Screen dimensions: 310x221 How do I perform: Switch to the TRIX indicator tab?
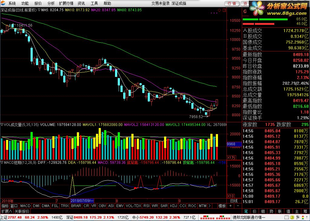(65, 206)
